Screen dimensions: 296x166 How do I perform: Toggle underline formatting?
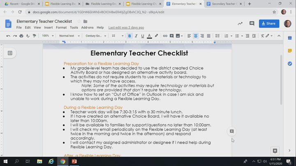click(x=143, y=36)
